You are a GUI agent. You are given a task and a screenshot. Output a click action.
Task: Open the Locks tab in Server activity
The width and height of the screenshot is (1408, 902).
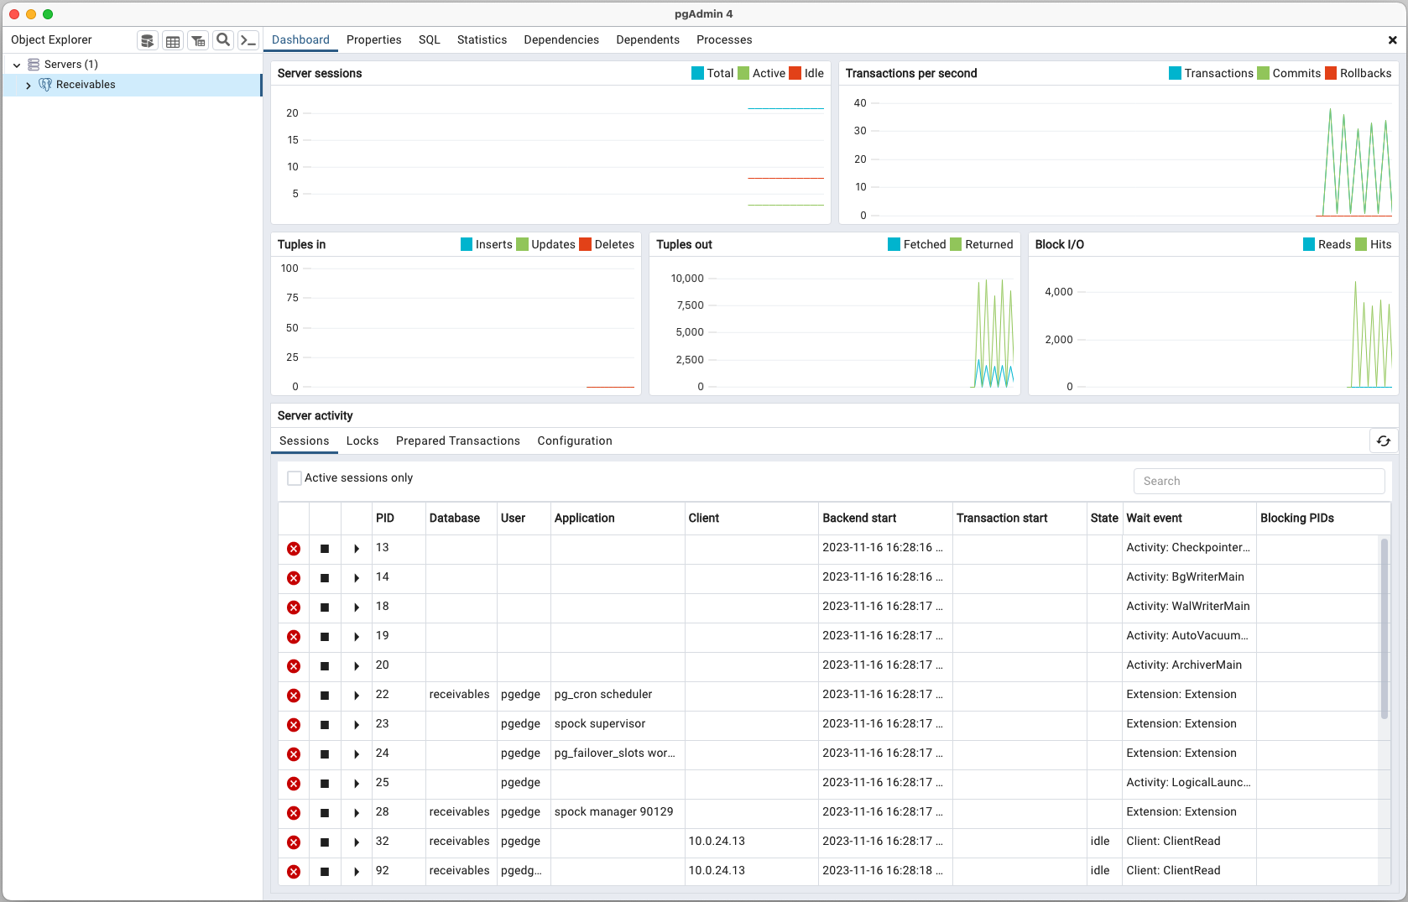(x=362, y=441)
